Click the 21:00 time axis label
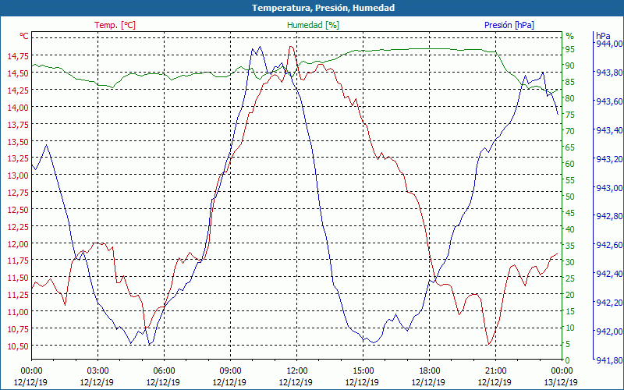Image resolution: width=624 pixels, height=390 pixels. (495, 371)
